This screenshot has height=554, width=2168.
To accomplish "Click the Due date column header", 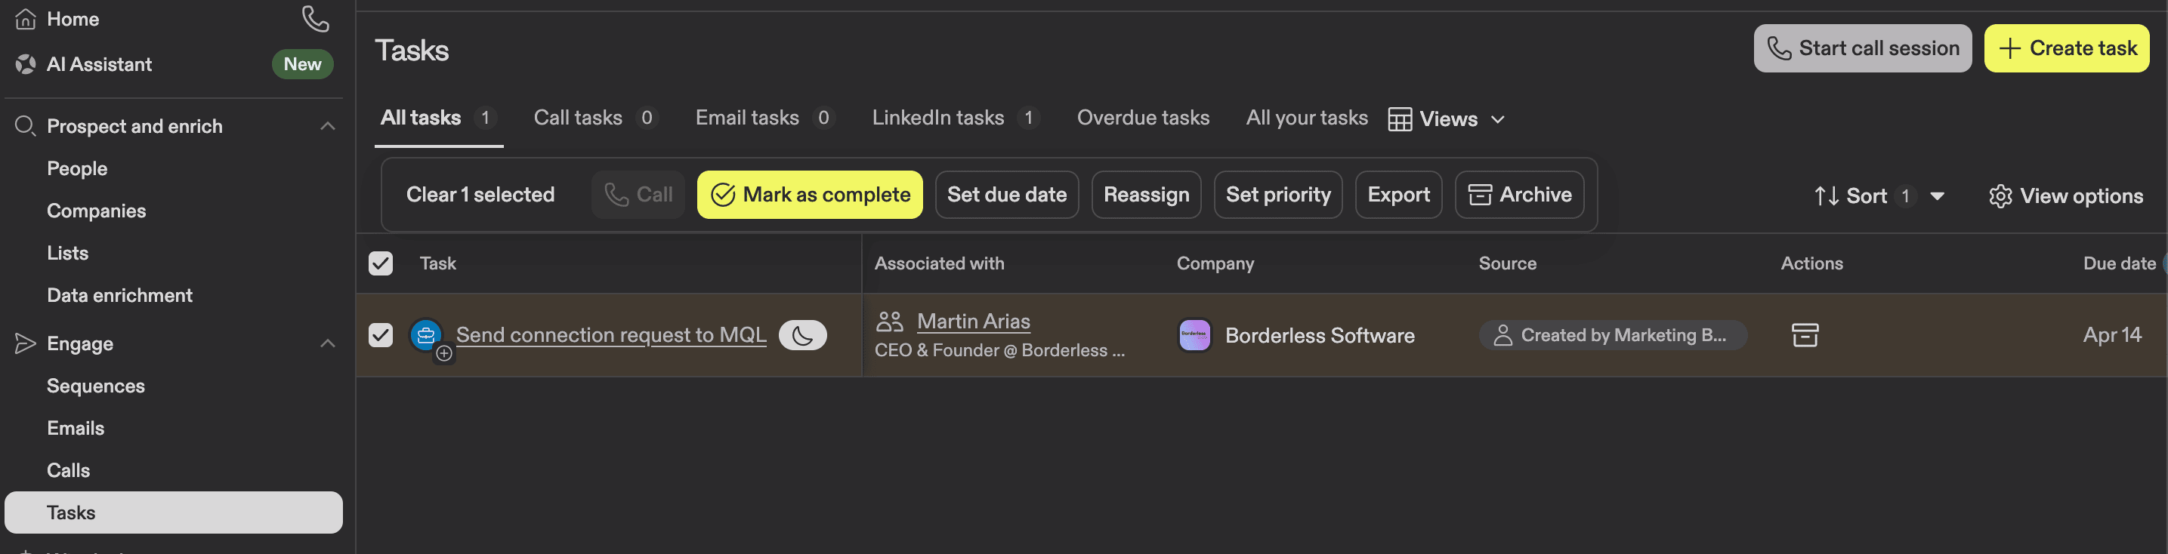I will tap(2119, 264).
